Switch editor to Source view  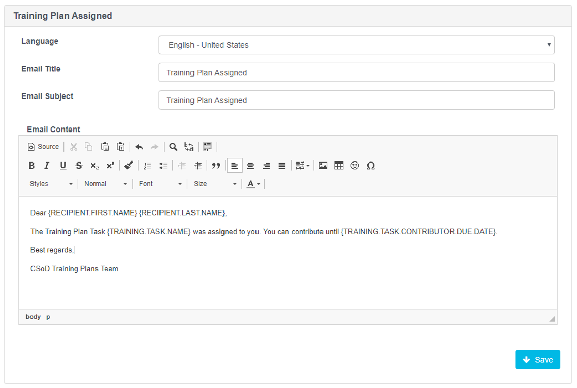click(x=43, y=147)
